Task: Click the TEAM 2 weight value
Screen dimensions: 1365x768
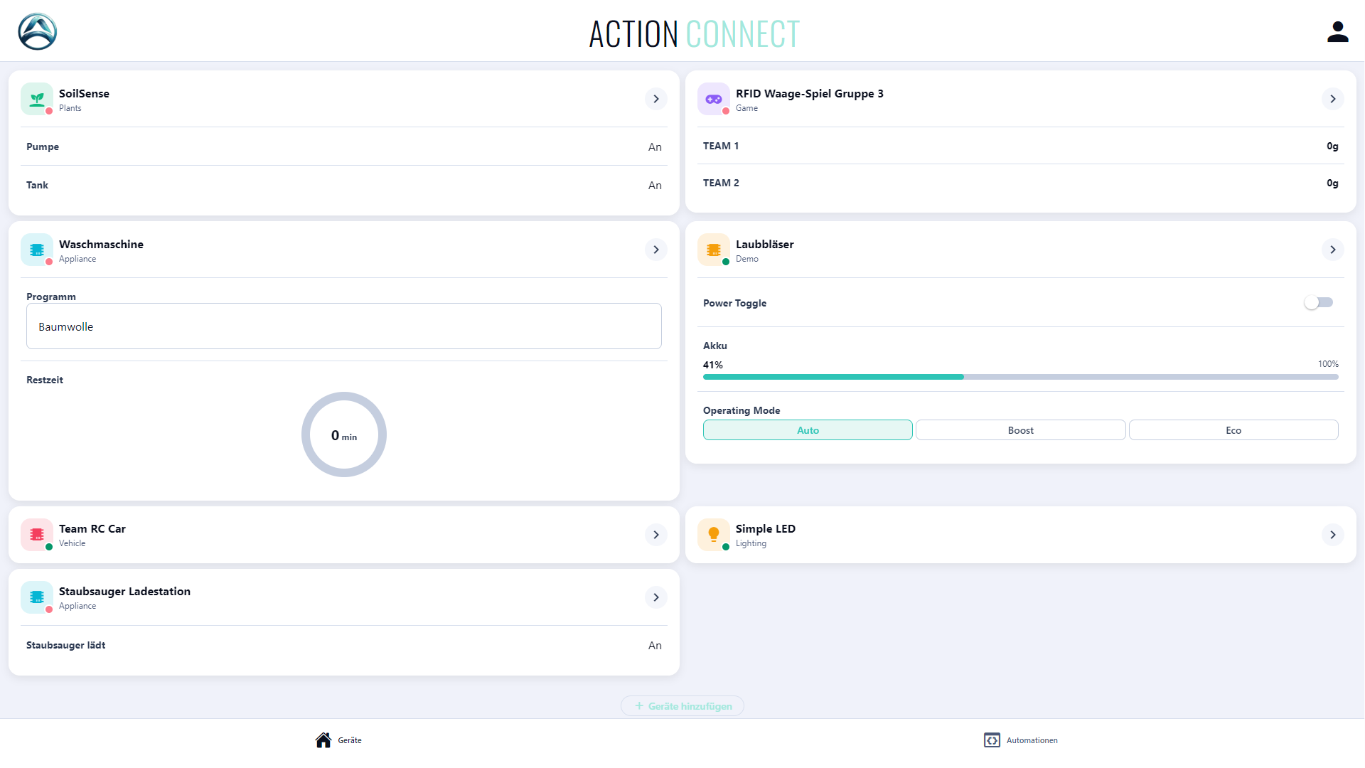Action: point(1332,183)
